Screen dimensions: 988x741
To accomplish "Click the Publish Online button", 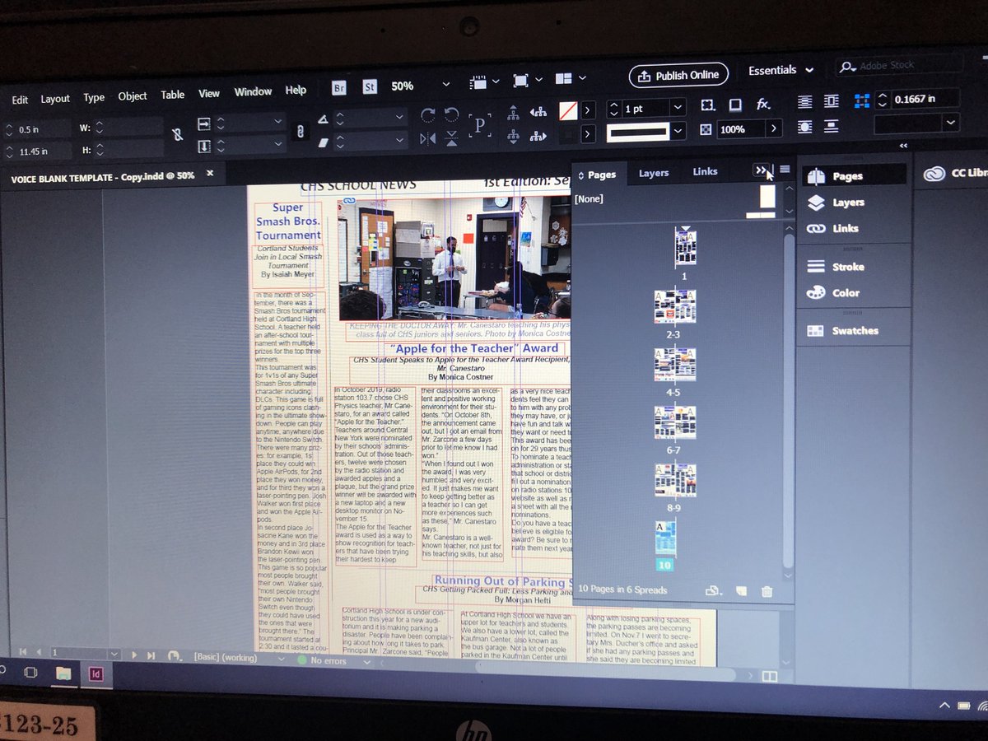I will 678,75.
